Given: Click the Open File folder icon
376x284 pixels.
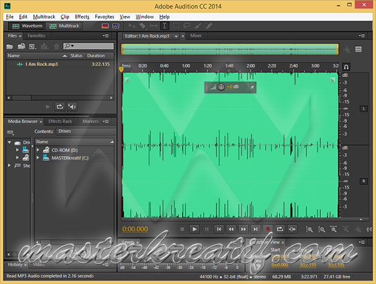Looking at the screenshot, I should 10,46.
